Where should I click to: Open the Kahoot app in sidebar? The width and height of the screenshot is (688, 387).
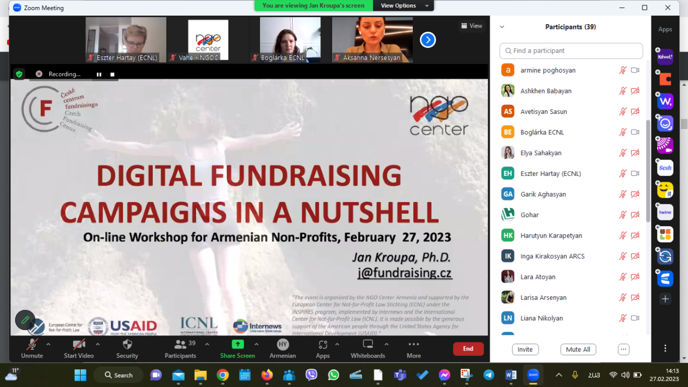[x=665, y=57]
